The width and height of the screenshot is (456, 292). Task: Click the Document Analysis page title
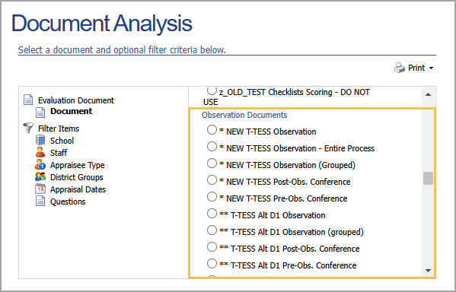(102, 24)
